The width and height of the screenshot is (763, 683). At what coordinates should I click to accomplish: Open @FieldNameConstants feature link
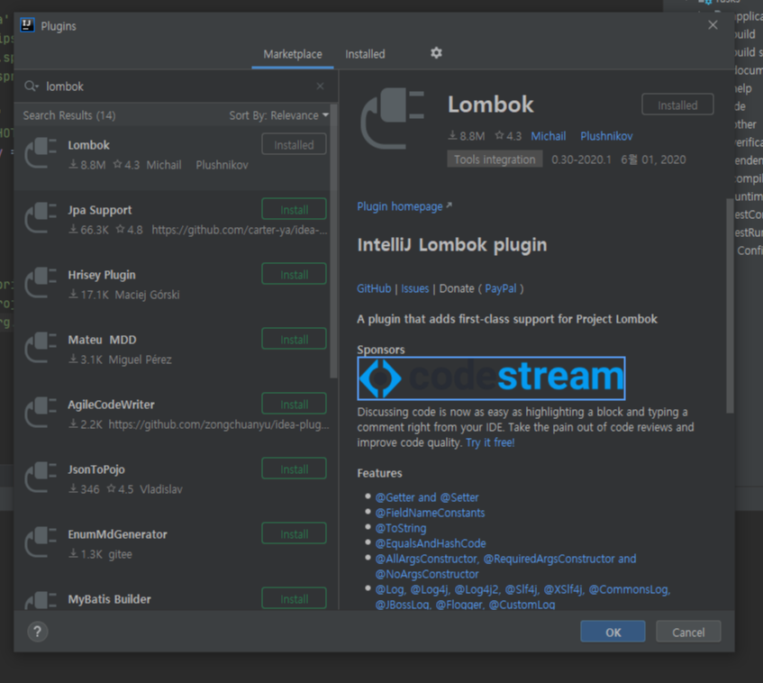click(x=430, y=513)
